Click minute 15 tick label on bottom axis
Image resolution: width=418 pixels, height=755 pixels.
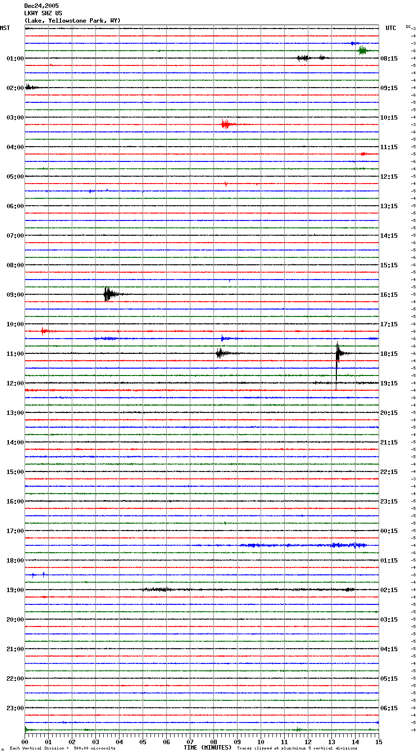click(x=379, y=742)
